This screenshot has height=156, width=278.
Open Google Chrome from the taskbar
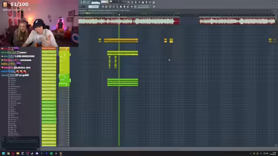click(8, 153)
